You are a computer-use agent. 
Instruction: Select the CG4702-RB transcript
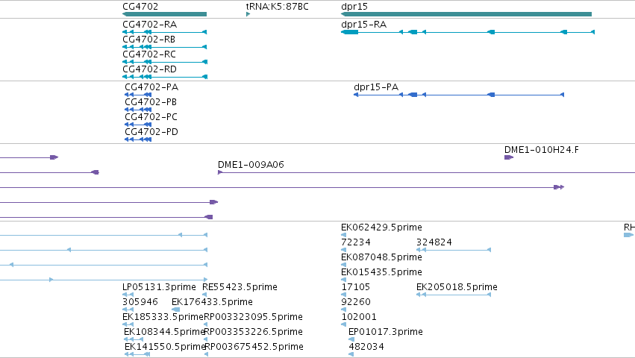[x=164, y=47]
